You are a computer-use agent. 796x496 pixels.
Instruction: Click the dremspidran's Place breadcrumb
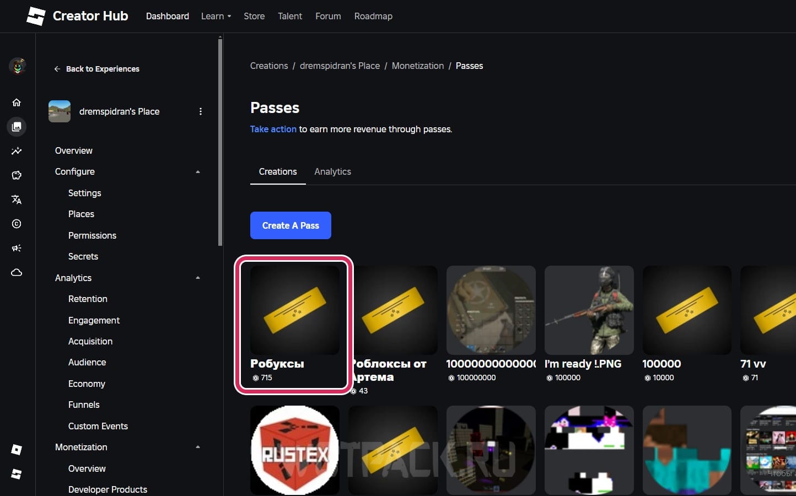coord(340,66)
